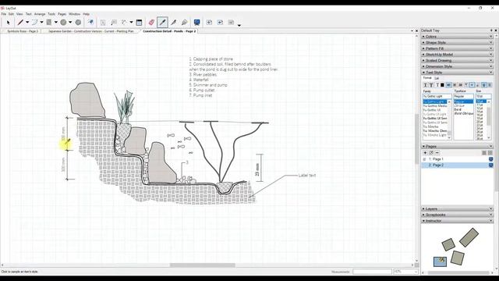Select the Join tool

pos(184,23)
